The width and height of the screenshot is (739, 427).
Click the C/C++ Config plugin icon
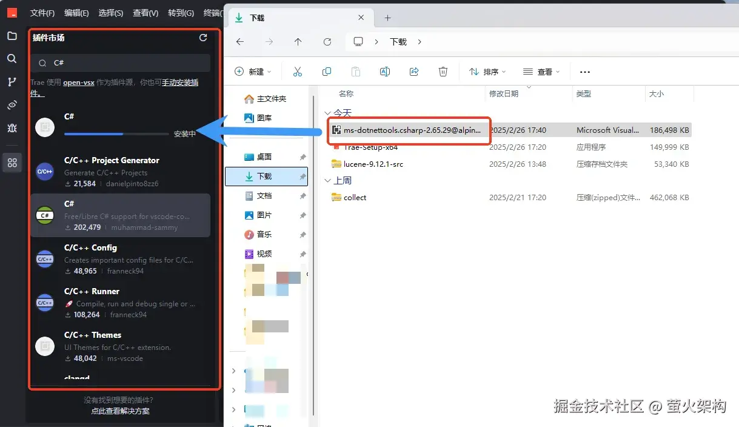click(x=45, y=259)
